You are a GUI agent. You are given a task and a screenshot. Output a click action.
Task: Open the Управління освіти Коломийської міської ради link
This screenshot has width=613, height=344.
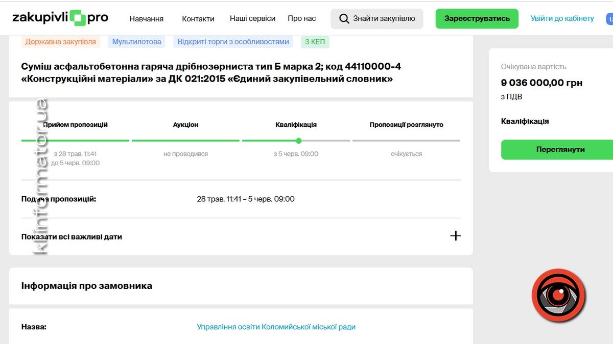[x=275, y=327]
